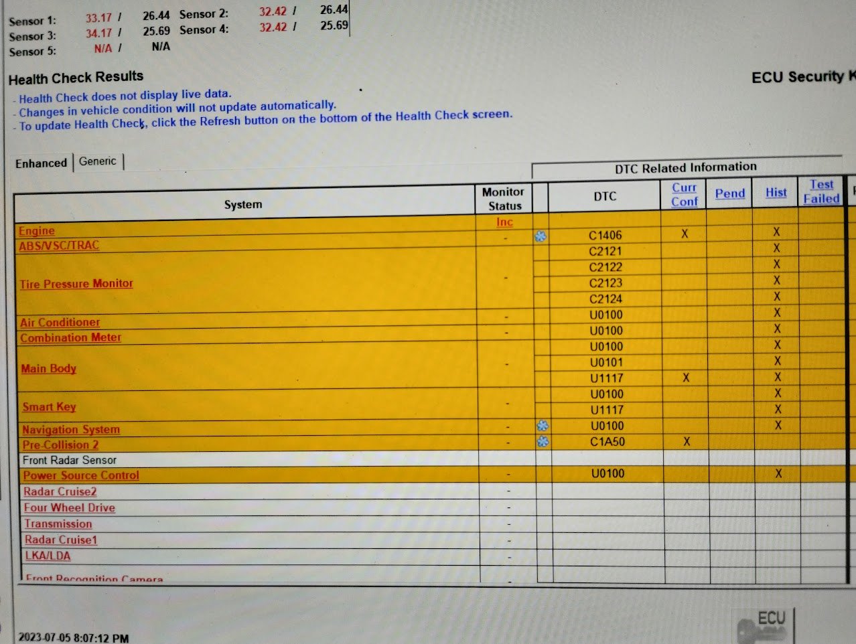Open the LKA/LDA link
The width and height of the screenshot is (856, 644).
click(x=48, y=556)
